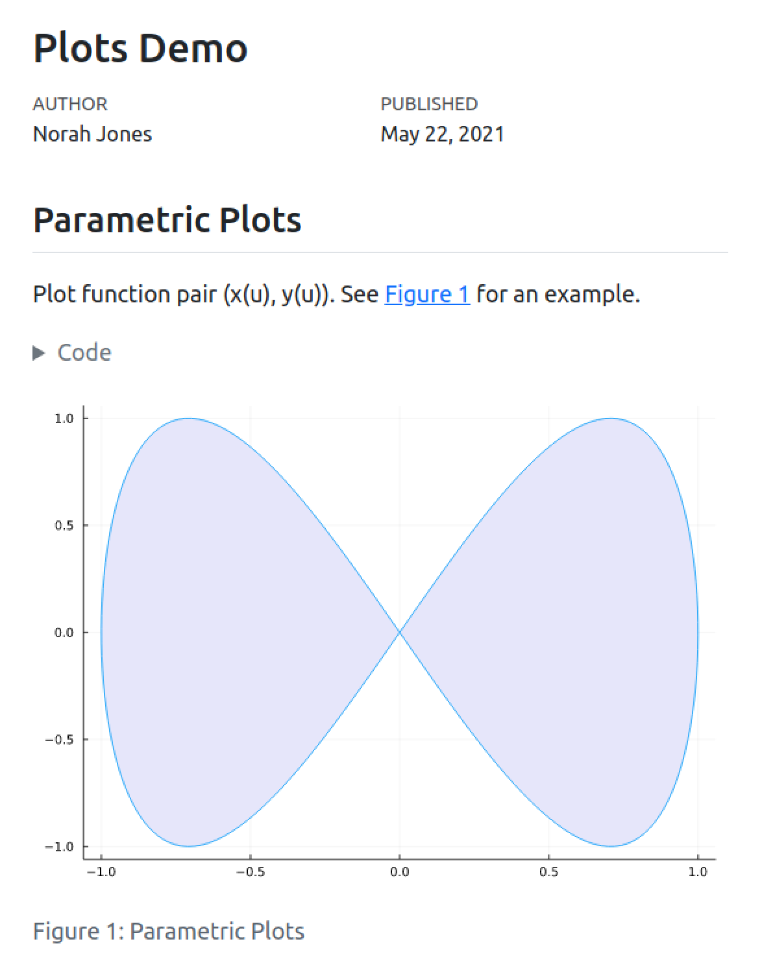Click the y-axis tick label −0.5
Image resolution: width=762 pixels, height=972 pixels.
59,740
